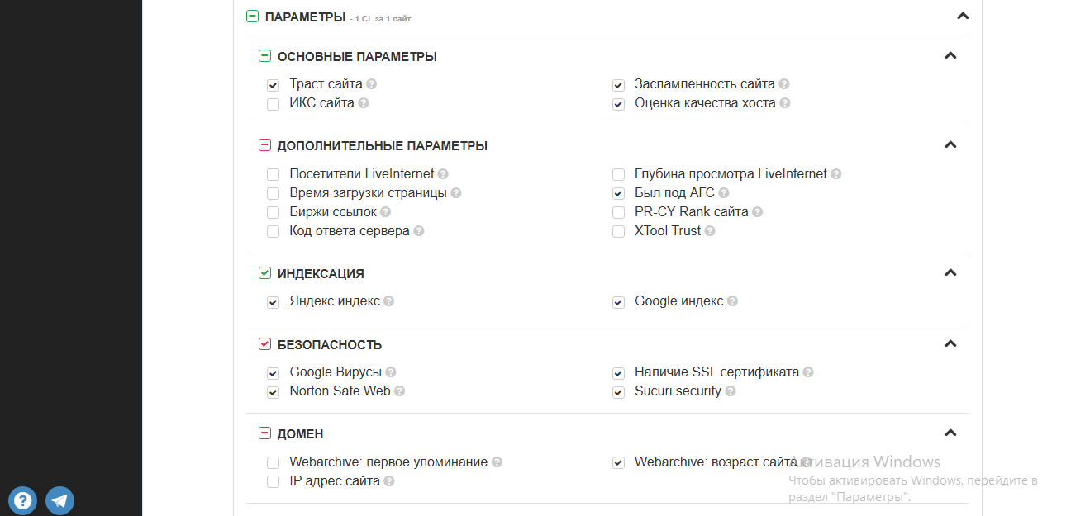Collapse the БЕЗОПАСНОСТЬ section chevron
Viewport: 1071px width, 516px height.
950,344
